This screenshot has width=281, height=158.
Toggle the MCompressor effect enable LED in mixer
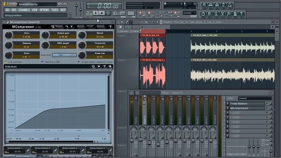[267, 108]
